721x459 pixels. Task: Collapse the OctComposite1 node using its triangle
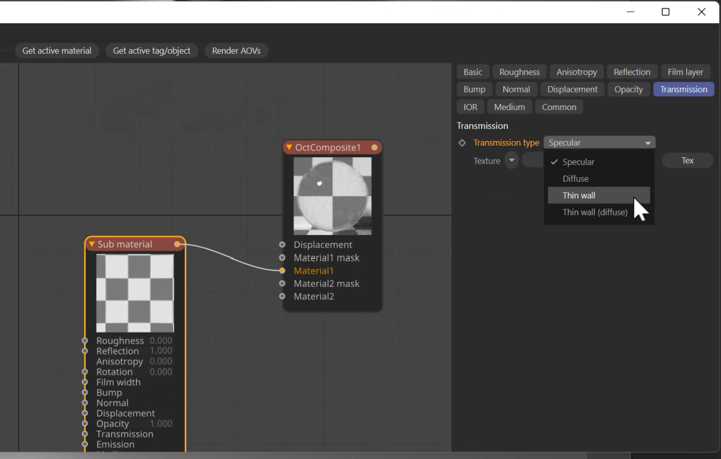(x=289, y=148)
